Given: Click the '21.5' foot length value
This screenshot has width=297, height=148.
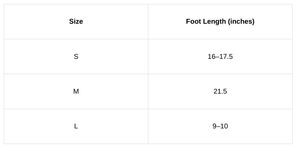Looking at the screenshot, I should (220, 91).
